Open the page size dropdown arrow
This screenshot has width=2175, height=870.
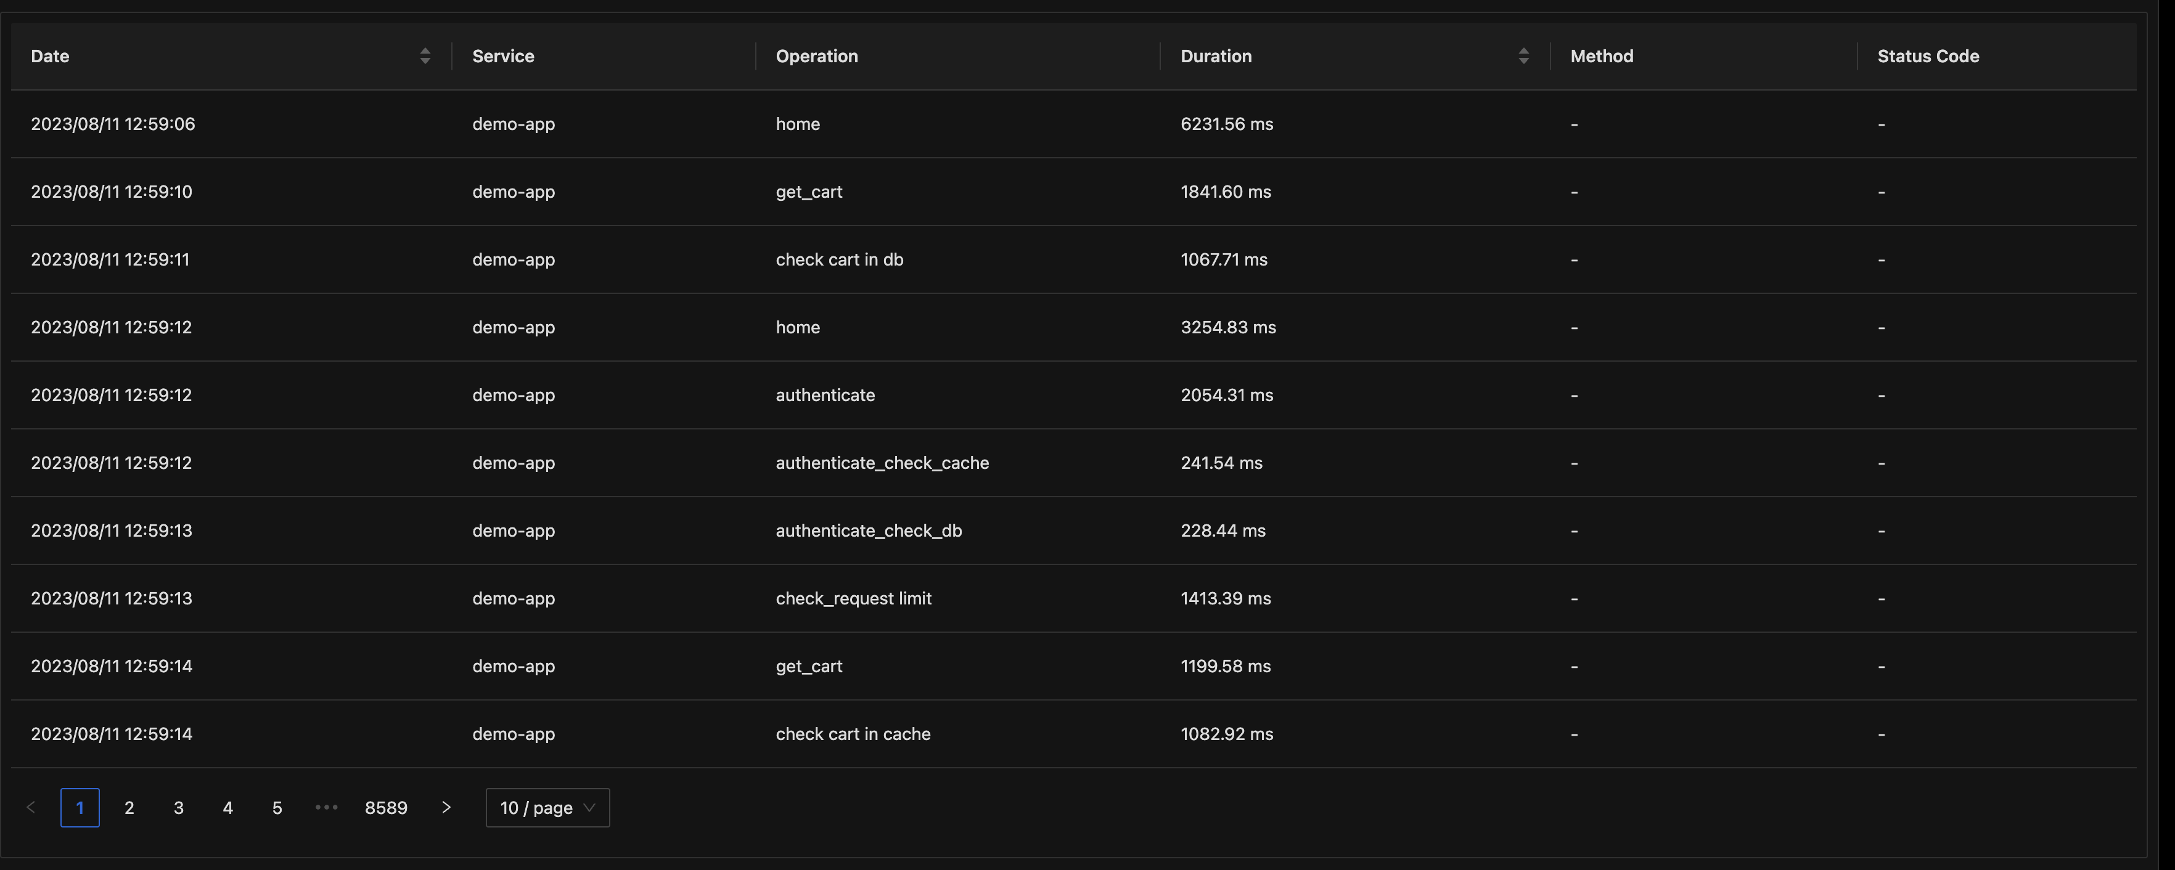(589, 808)
